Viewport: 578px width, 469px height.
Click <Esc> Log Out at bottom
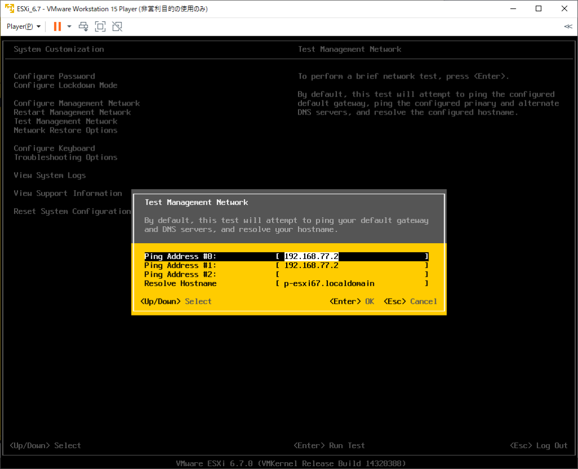(x=539, y=445)
